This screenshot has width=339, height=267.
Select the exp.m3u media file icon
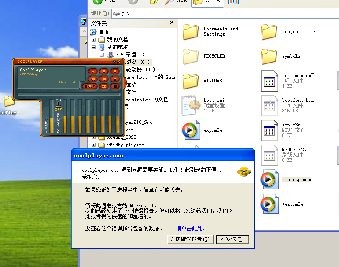[191, 130]
